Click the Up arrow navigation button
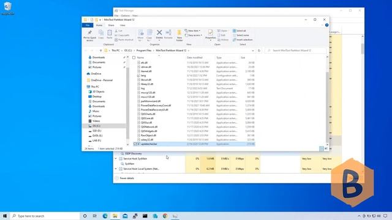 click(x=100, y=51)
